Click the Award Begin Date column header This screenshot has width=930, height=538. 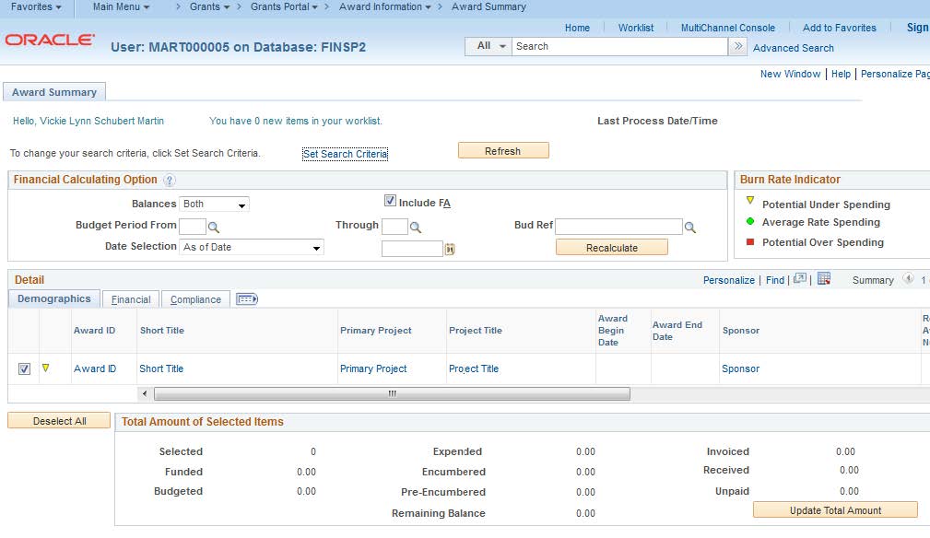(x=611, y=331)
